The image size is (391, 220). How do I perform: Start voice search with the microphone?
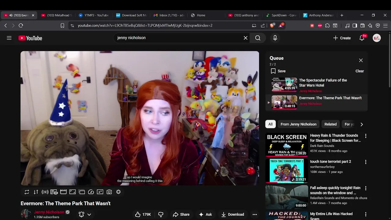275,38
